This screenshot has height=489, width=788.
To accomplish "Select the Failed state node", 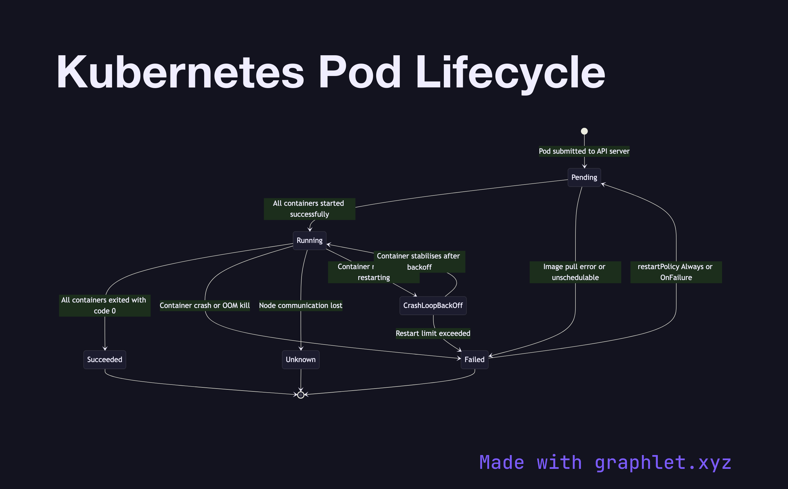I will tap(474, 360).
